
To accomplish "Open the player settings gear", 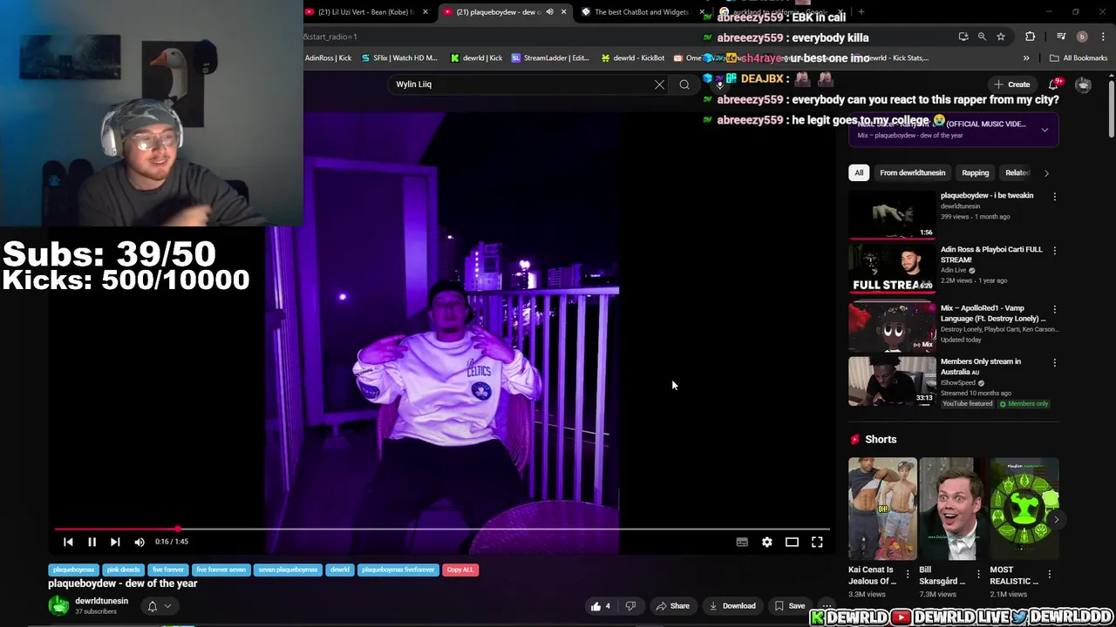I will pyautogui.click(x=767, y=542).
